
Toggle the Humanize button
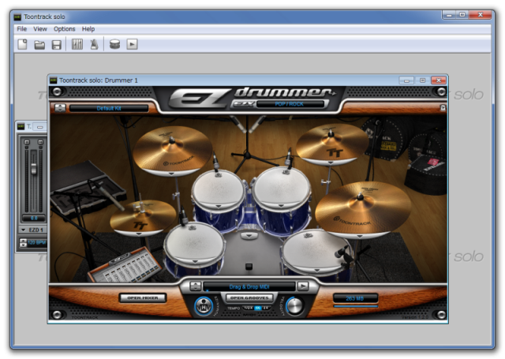(204, 306)
